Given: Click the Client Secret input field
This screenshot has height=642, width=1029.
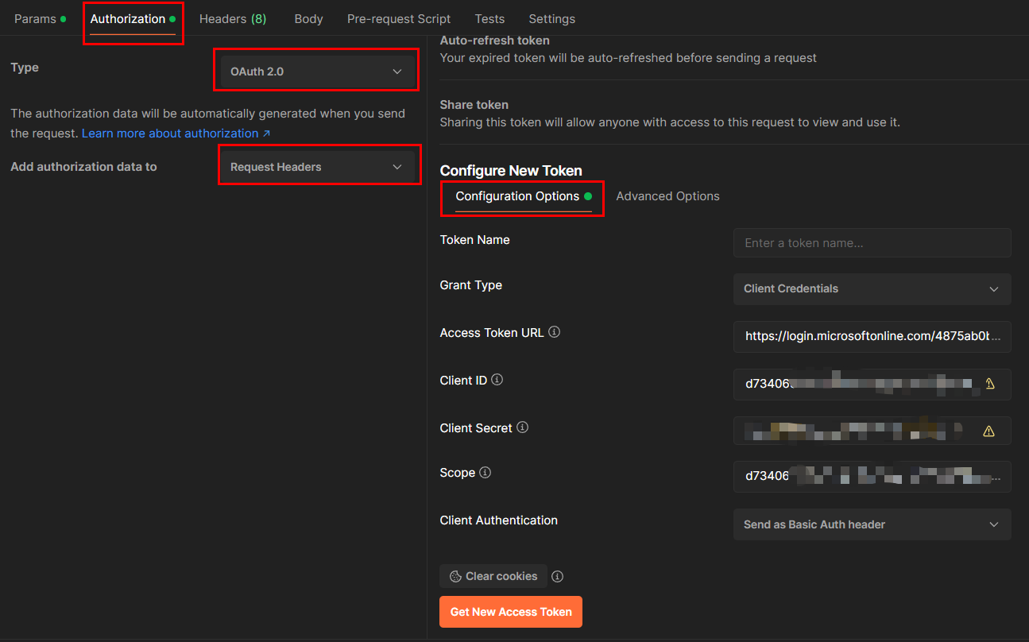Looking at the screenshot, I should tap(872, 431).
